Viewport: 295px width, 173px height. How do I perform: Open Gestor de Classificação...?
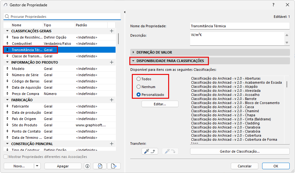point(240,151)
